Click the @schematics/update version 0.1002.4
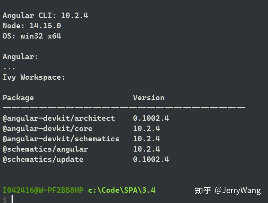 (151, 159)
